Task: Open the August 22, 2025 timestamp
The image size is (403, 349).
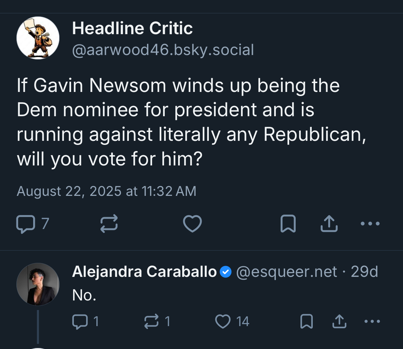Action: (106, 191)
